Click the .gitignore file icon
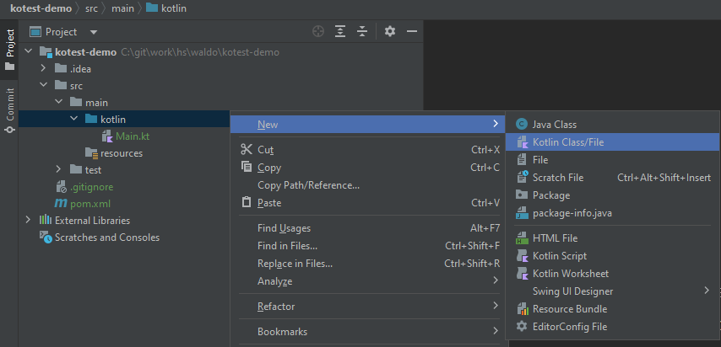 [x=61, y=187]
